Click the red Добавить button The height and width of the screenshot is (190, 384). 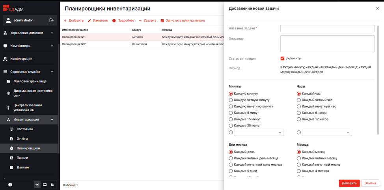point(349,183)
